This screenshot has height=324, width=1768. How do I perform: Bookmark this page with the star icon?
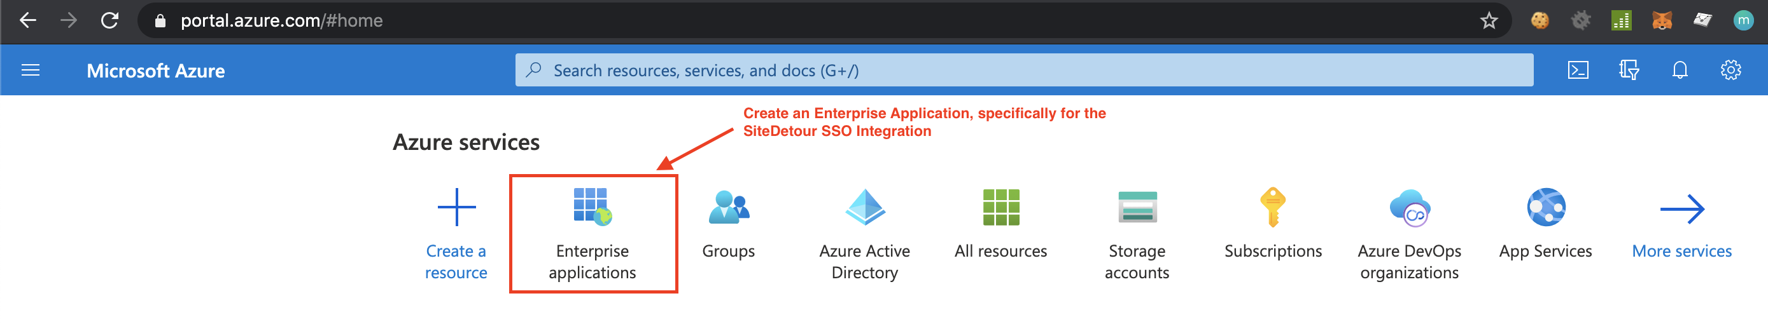1489,20
